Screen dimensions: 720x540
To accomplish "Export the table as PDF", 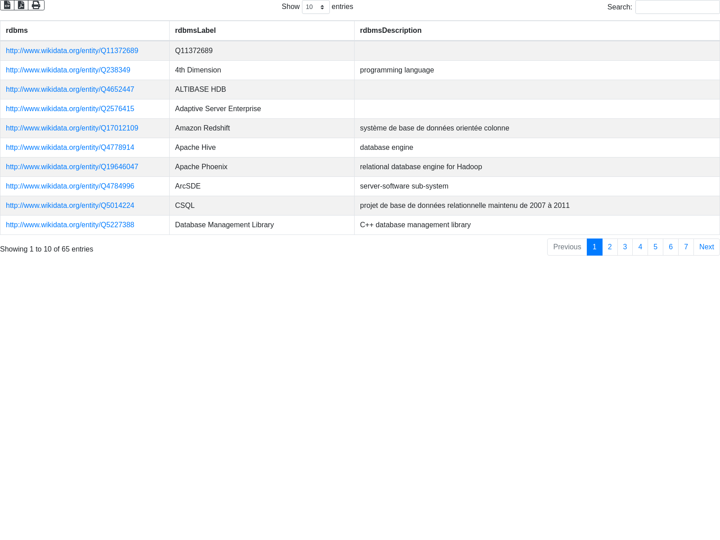I will 21,5.
